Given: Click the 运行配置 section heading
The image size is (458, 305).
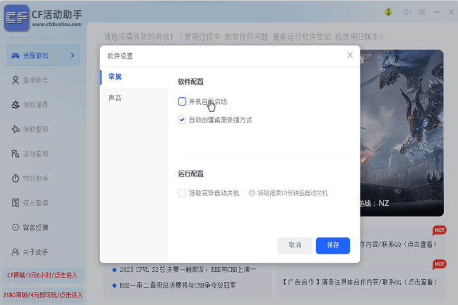Looking at the screenshot, I should tap(191, 174).
